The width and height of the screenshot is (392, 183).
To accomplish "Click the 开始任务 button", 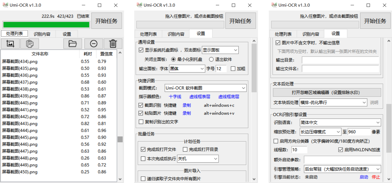I will 107,20.
